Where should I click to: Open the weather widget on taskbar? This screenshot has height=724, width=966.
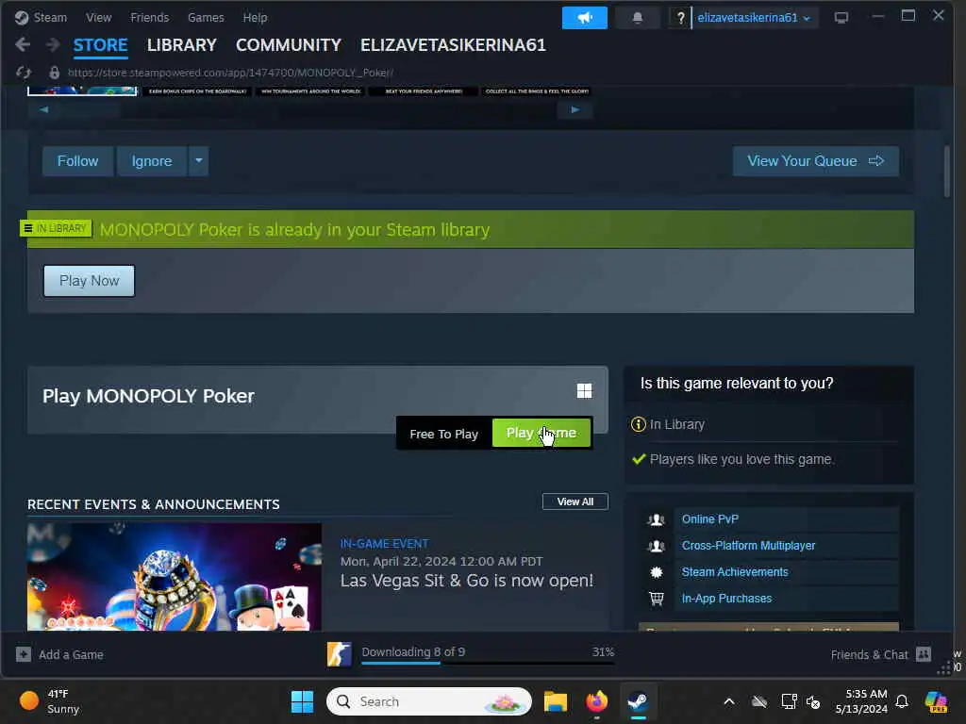point(49,701)
